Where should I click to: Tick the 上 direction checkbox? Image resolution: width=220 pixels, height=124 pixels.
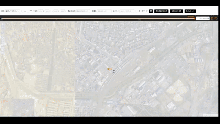(x=23, y=11)
